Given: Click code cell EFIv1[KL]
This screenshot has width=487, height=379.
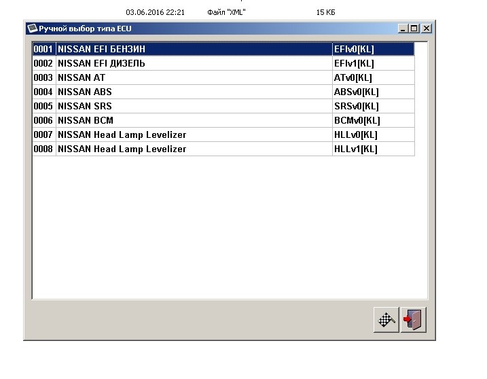Looking at the screenshot, I should [x=374, y=63].
